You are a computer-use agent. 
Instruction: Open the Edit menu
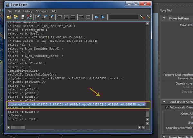[18, 11]
